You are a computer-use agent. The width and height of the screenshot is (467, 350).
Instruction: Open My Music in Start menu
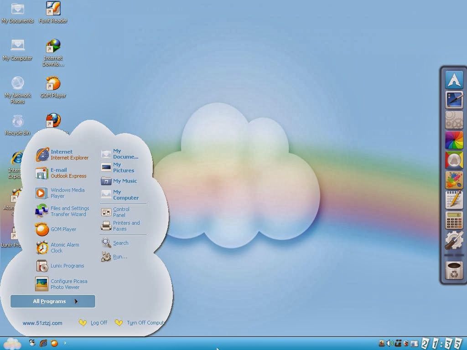119,181
